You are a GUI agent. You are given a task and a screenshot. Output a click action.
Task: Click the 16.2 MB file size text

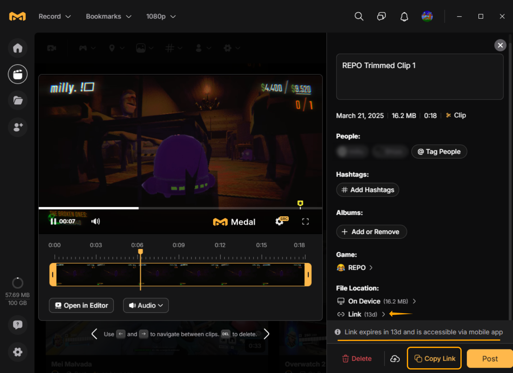[404, 116]
